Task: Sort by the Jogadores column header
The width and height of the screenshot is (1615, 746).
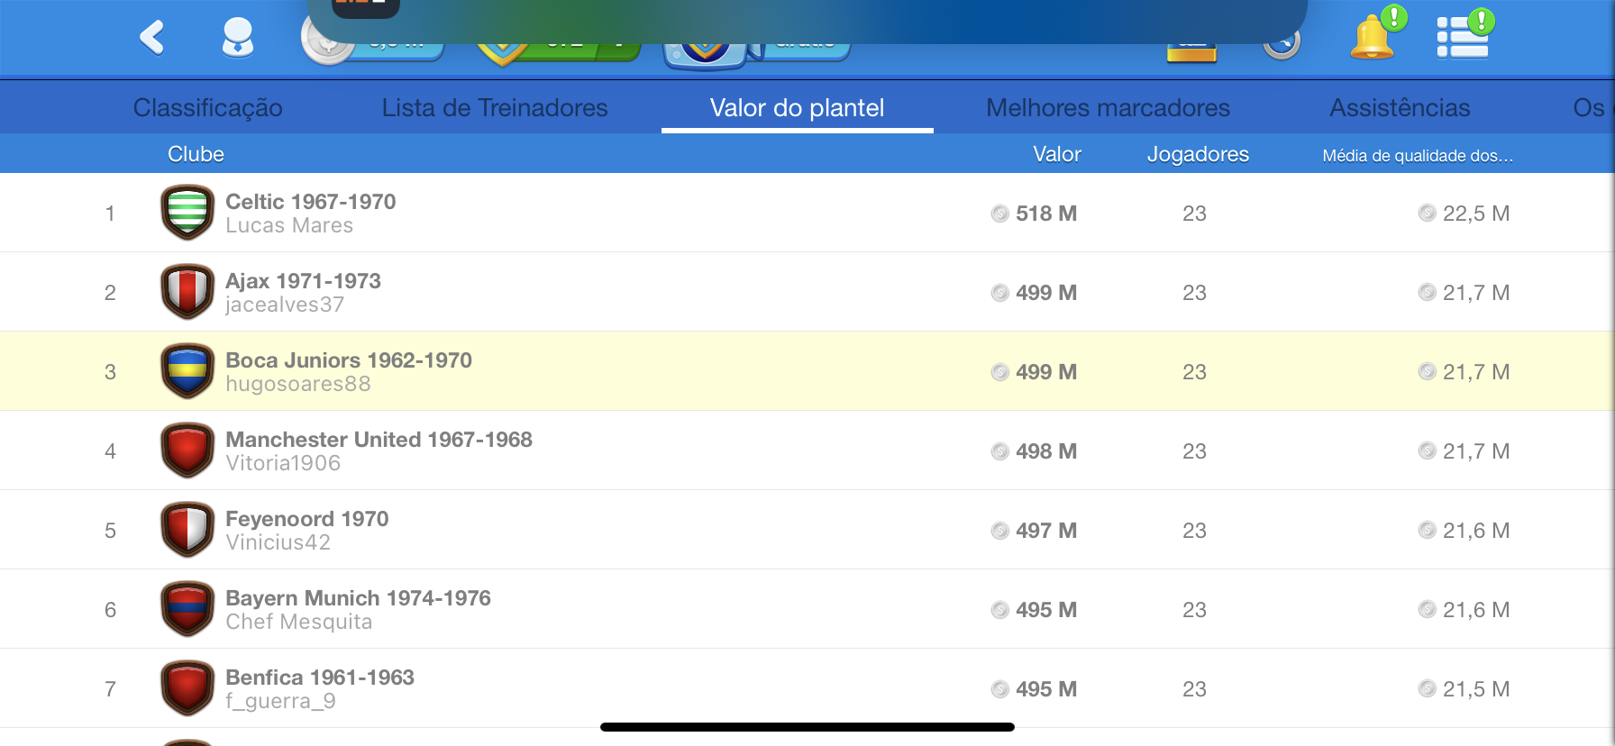Action: 1198,155
